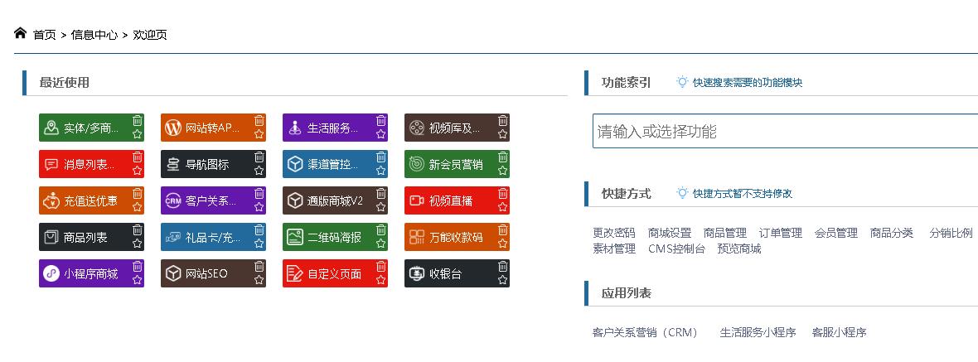Image resolution: width=978 pixels, height=362 pixels.
Task: Open the 实体/多商 tile
Action: click(x=92, y=128)
